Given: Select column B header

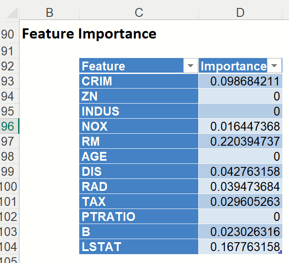Looking at the screenshot, I should coord(50,13).
